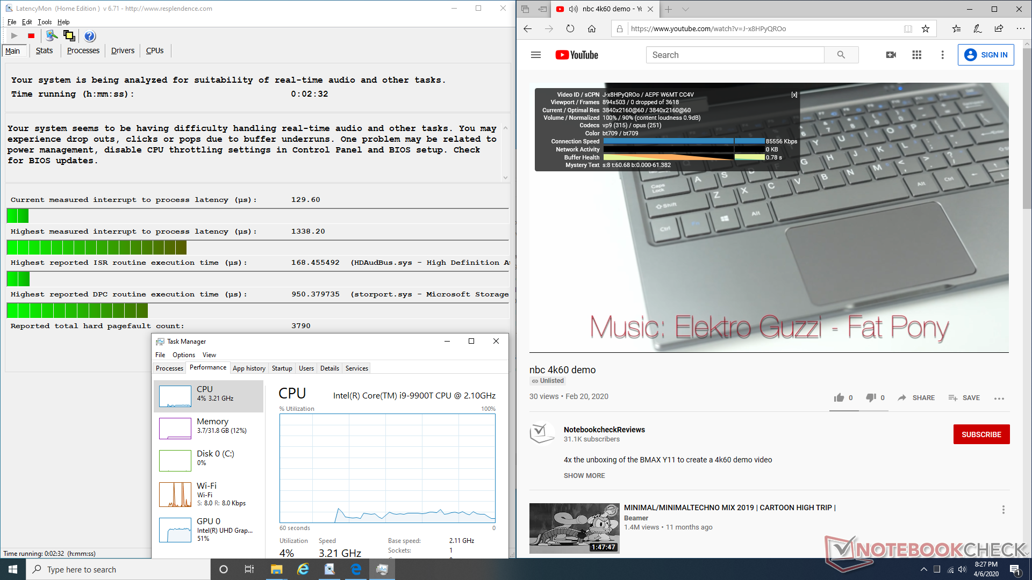
Task: Go back in the Edge browser
Action: [x=527, y=29]
